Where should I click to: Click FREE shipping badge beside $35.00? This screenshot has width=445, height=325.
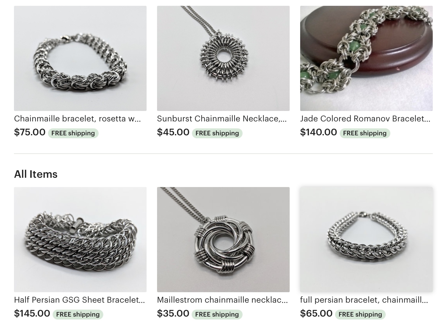coord(217,314)
